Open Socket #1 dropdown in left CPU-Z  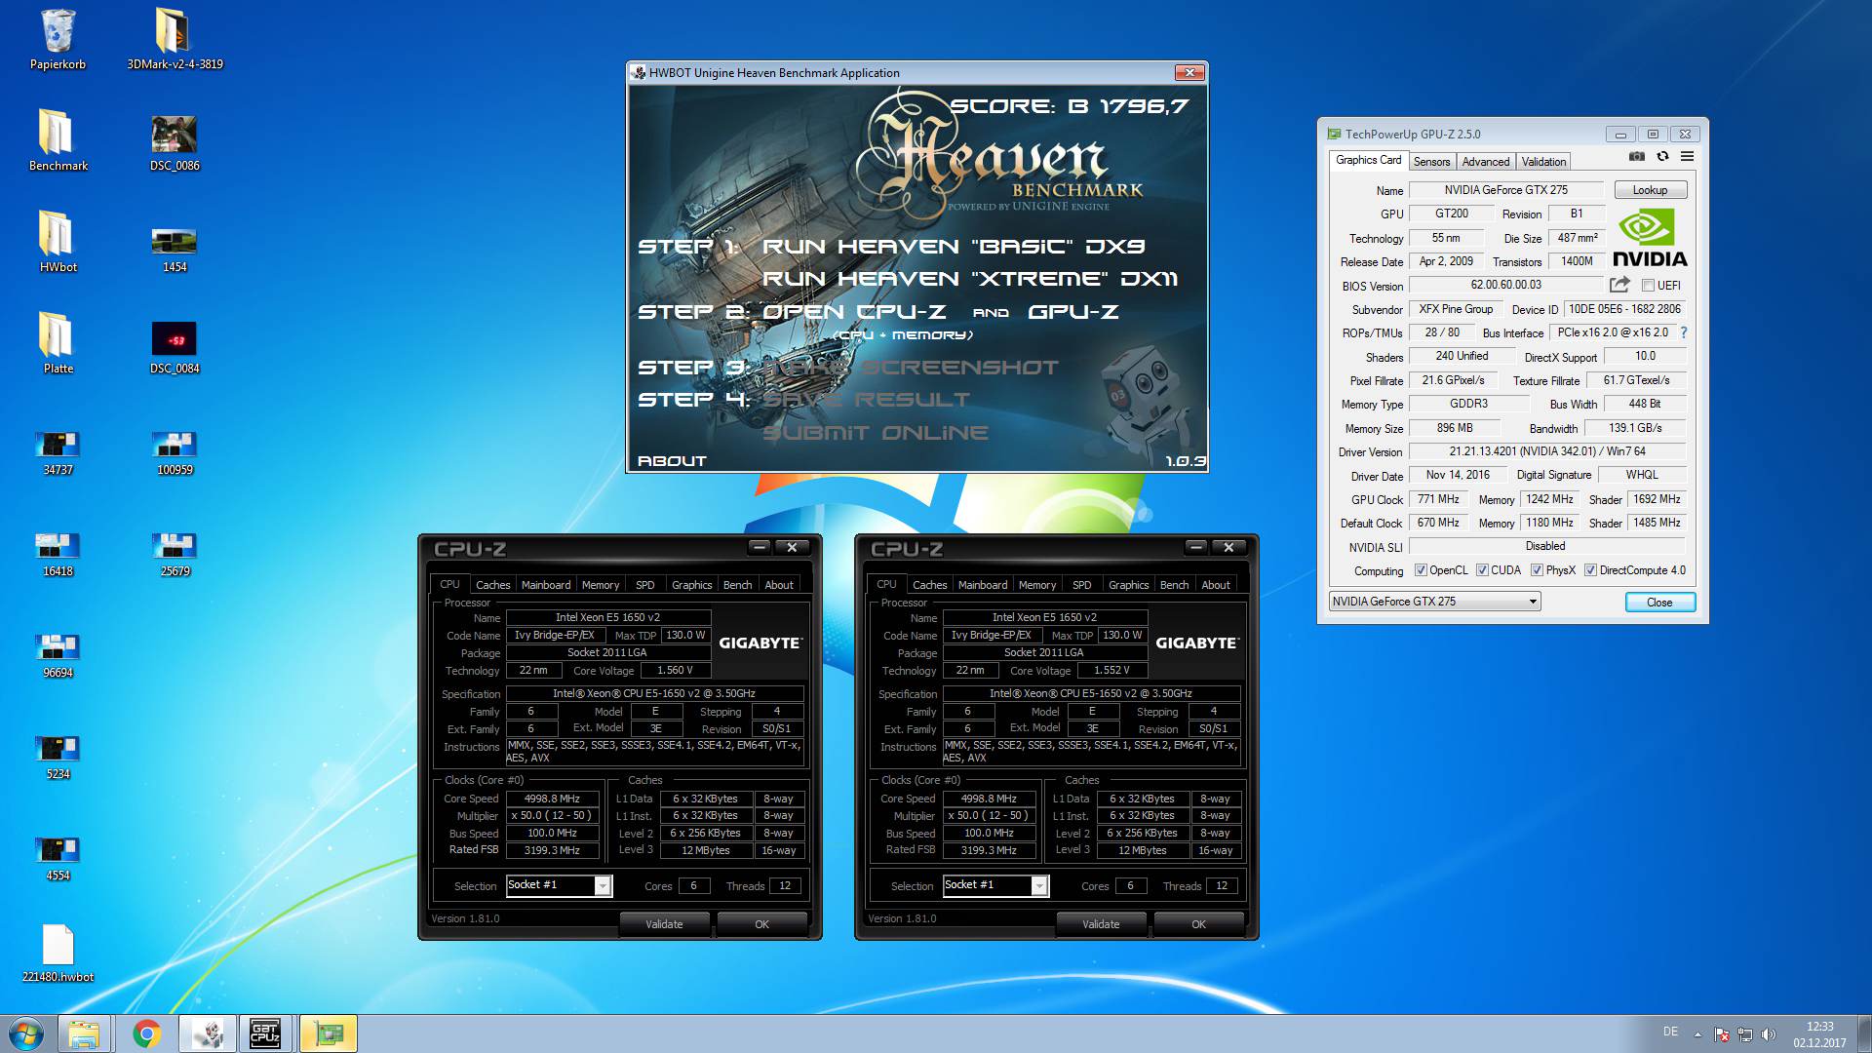coord(559,885)
